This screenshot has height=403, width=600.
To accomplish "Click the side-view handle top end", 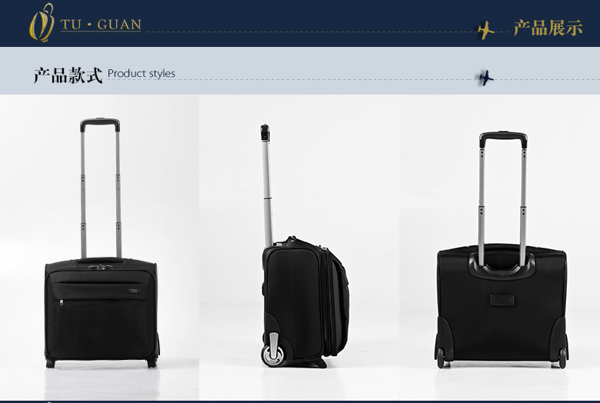I will [x=265, y=132].
